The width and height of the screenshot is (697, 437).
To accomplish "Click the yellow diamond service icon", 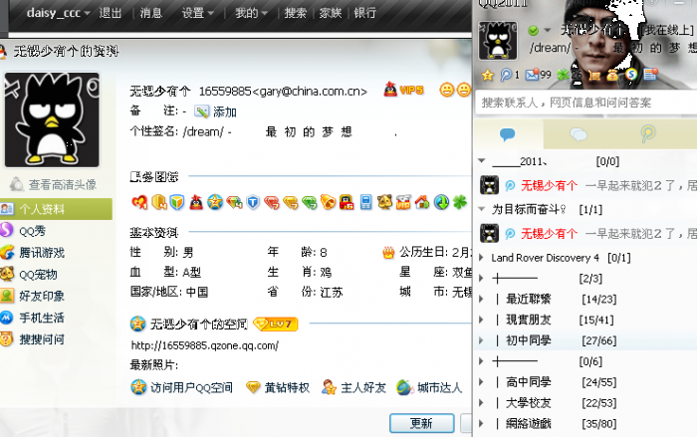I will tap(291, 203).
